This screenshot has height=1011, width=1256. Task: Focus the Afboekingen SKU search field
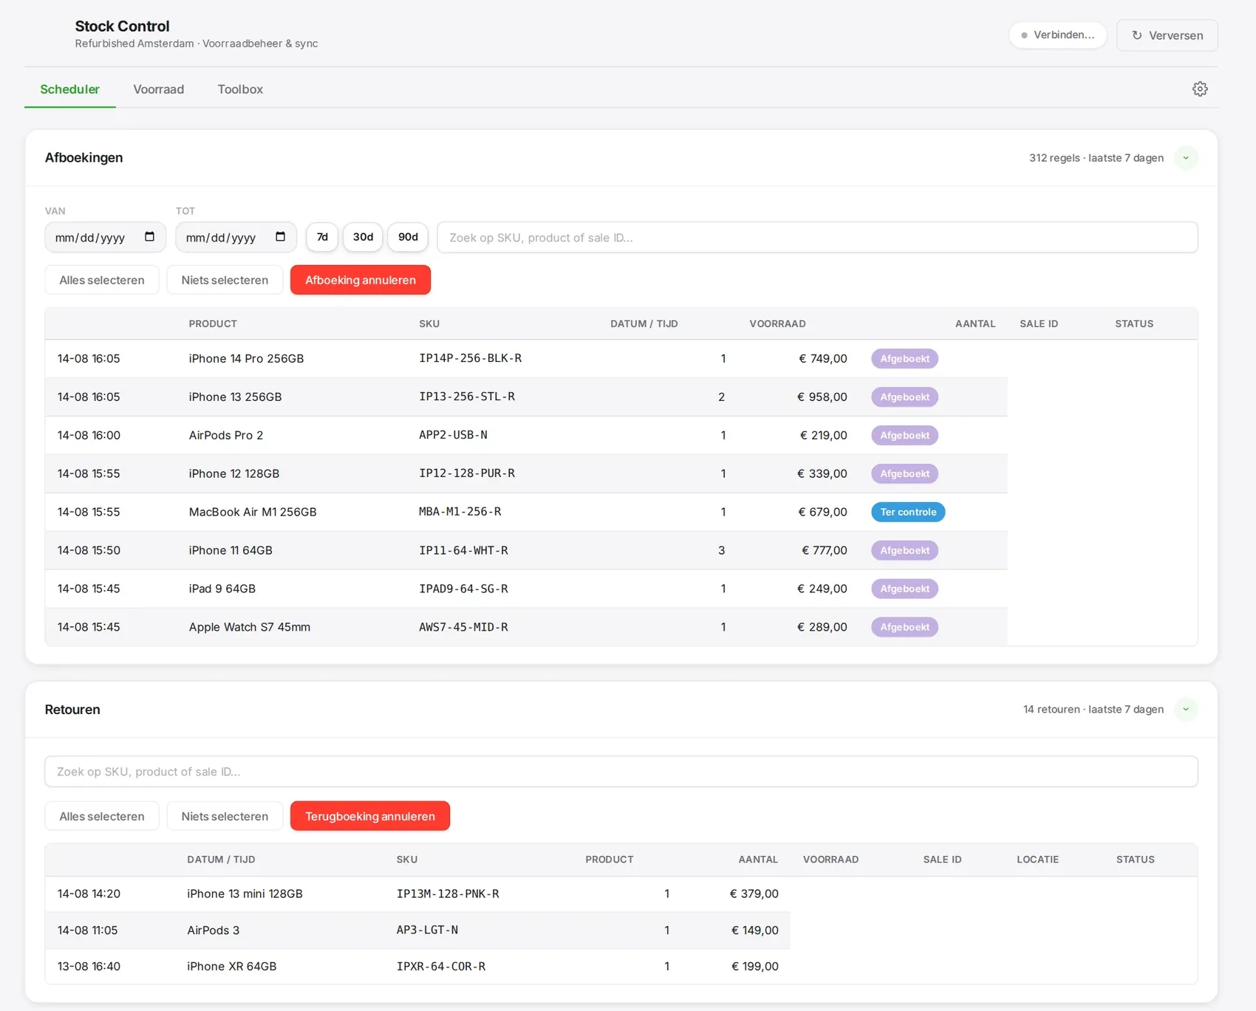817,237
